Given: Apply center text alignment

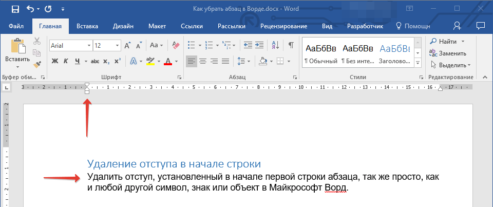Looking at the screenshot, I should coord(203,62).
